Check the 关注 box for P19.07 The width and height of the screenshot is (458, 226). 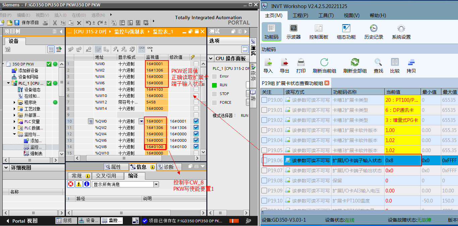pyautogui.click(x=264, y=170)
